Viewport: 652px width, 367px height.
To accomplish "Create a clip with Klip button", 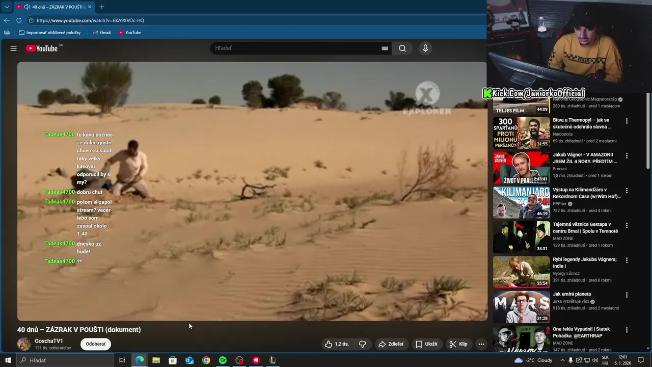I will pos(458,344).
